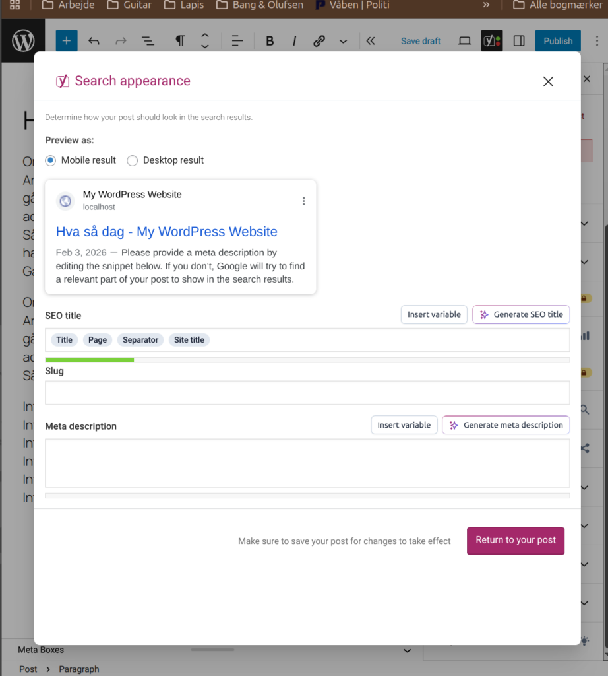Image resolution: width=608 pixels, height=676 pixels.
Task: Expand more formatting options chevron in toolbar
Action: pos(343,41)
